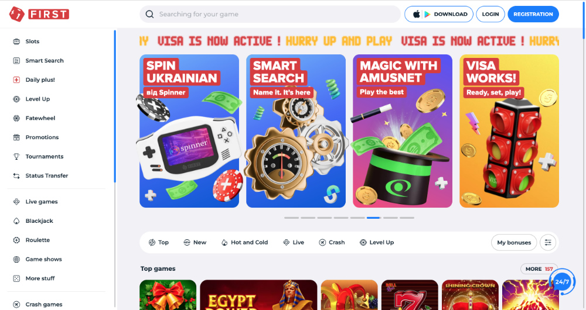Viewport: 586px width, 310px height.
Task: Click the filter settings sliders icon
Action: coord(548,243)
